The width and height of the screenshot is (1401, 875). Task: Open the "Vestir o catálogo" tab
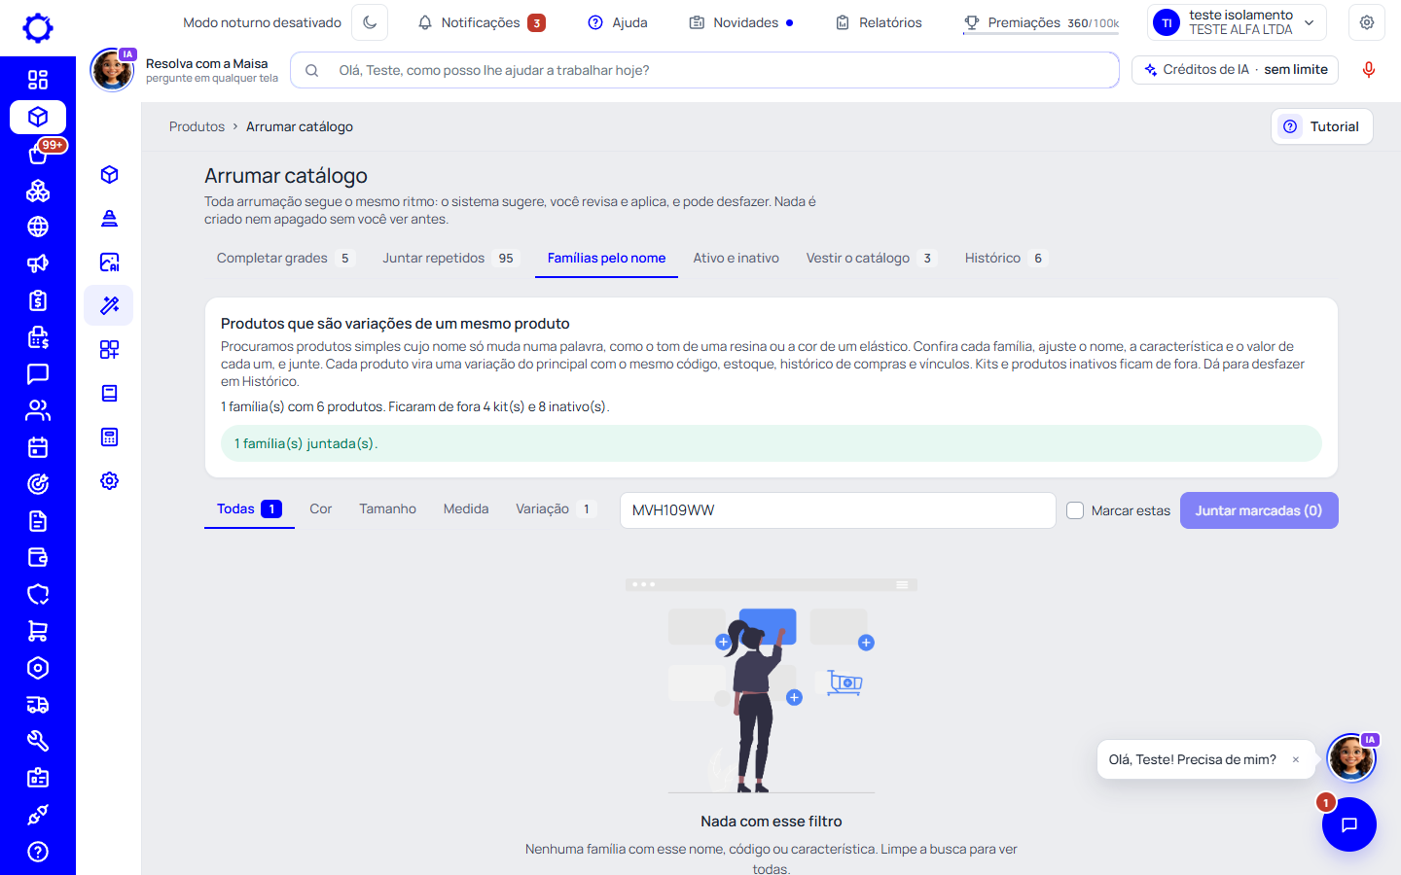pos(871,259)
